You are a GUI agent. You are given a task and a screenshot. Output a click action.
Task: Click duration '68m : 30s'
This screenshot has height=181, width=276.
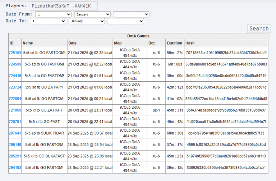click(x=175, y=133)
